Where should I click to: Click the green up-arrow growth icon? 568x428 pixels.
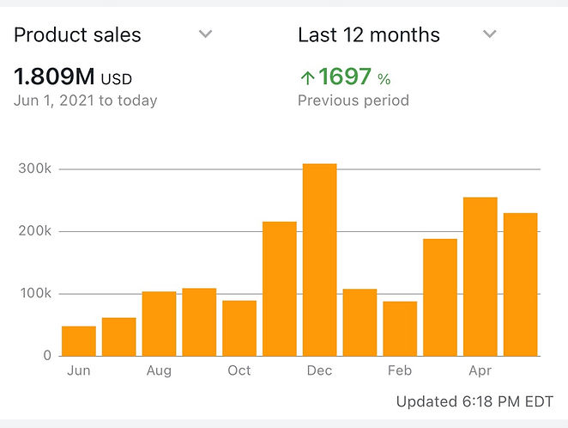tap(306, 78)
